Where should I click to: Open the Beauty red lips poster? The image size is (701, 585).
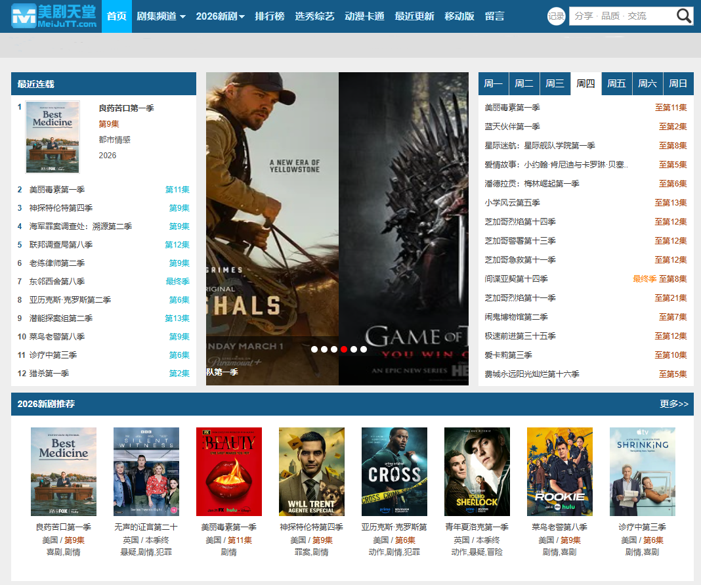coord(229,471)
